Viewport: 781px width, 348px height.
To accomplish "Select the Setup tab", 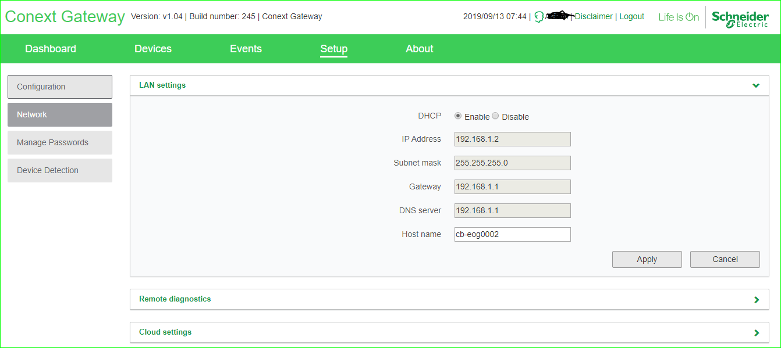I will click(334, 49).
